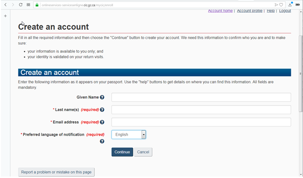Open help for Email address field
303x178 pixels.
[x=102, y=122]
